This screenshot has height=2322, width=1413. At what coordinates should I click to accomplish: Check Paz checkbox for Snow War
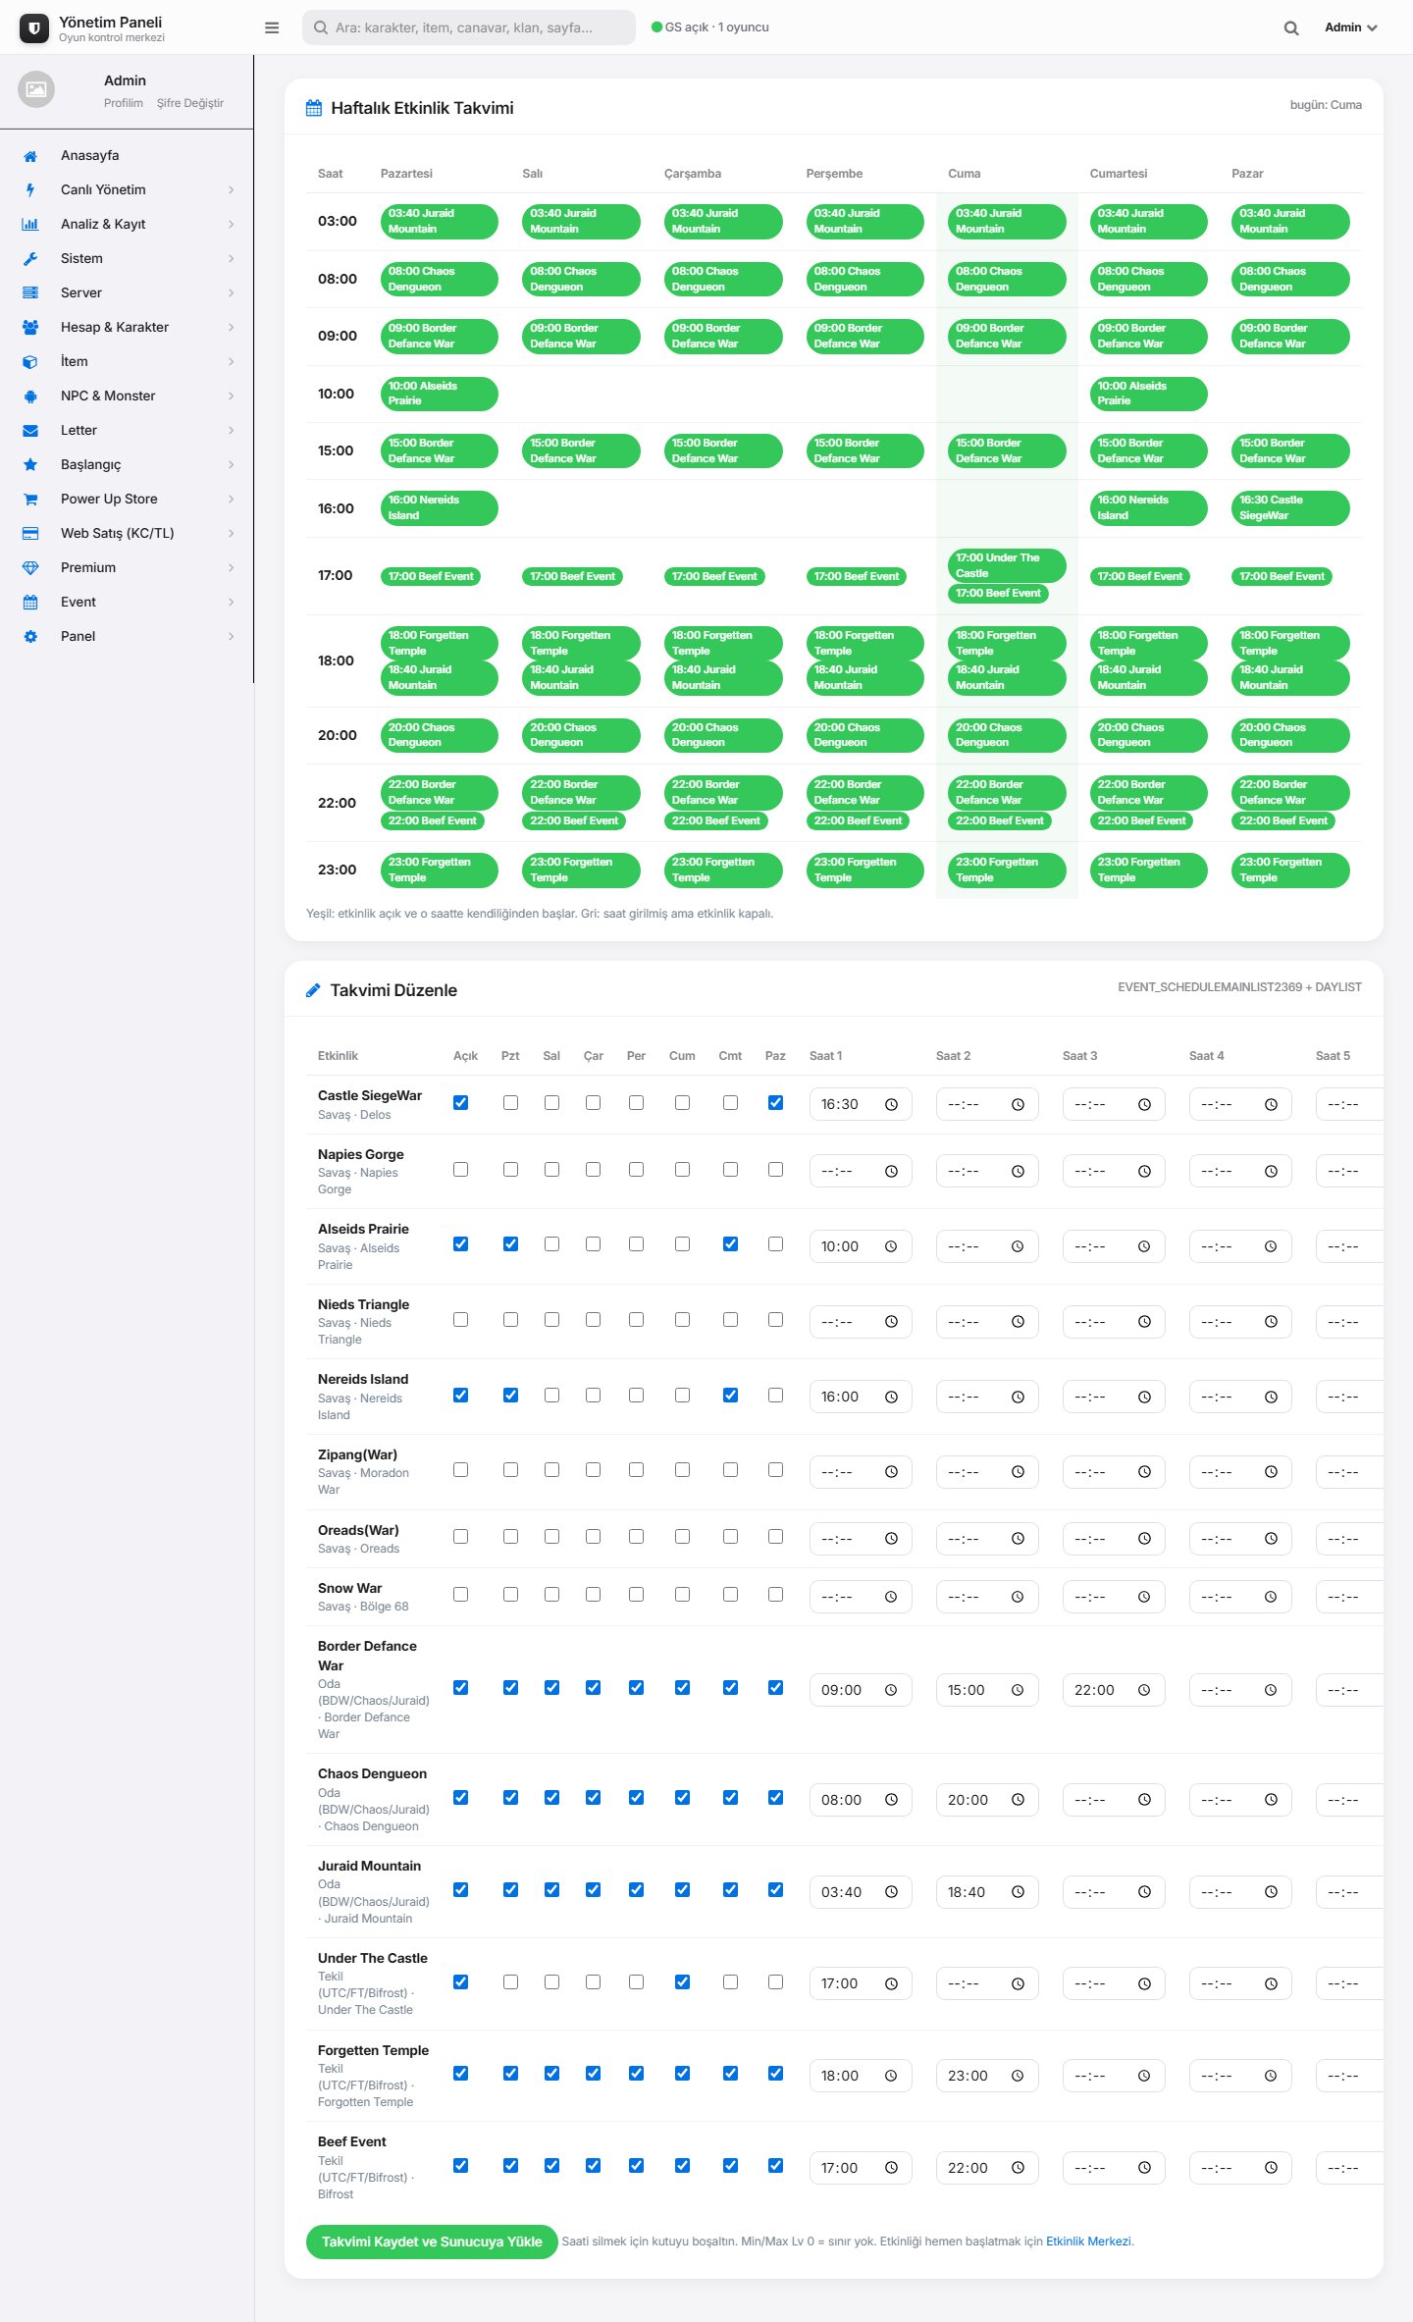(775, 1595)
